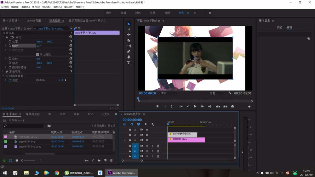Screen dimensions: 315x177
Task: Select the 59035424_p0.png clip in timeline
Action: click(186, 140)
